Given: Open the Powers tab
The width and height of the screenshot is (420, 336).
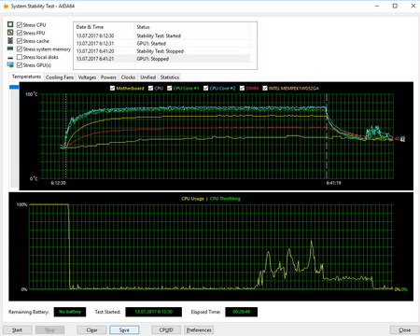Looking at the screenshot, I should pos(108,77).
